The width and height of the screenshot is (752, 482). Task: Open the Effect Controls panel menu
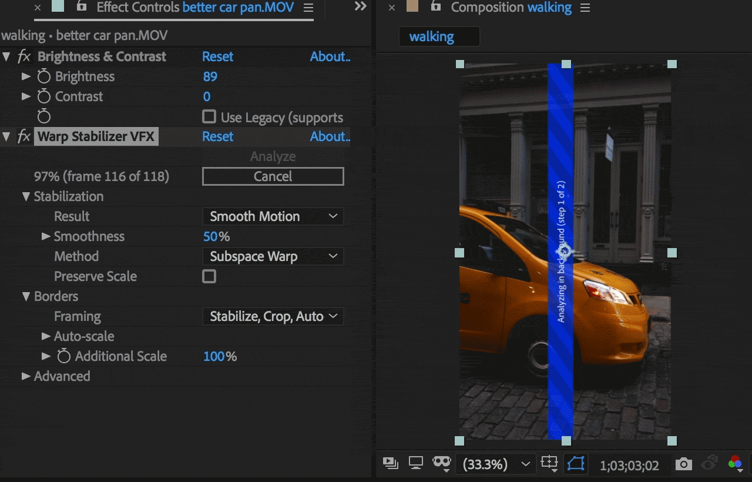pyautogui.click(x=308, y=8)
